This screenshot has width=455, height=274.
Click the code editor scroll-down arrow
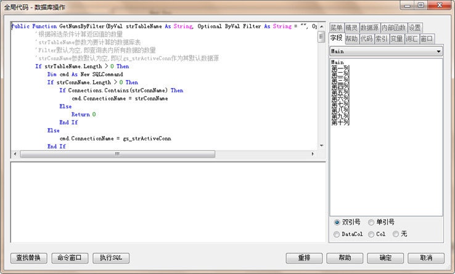[321, 145]
